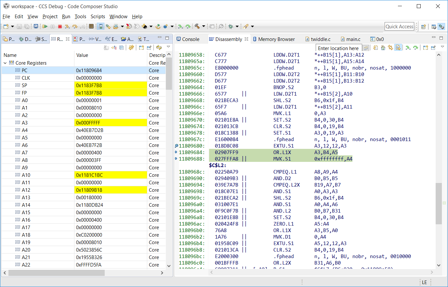
Task: Toggle the Show Source button in Disassembly
Action: point(398,48)
